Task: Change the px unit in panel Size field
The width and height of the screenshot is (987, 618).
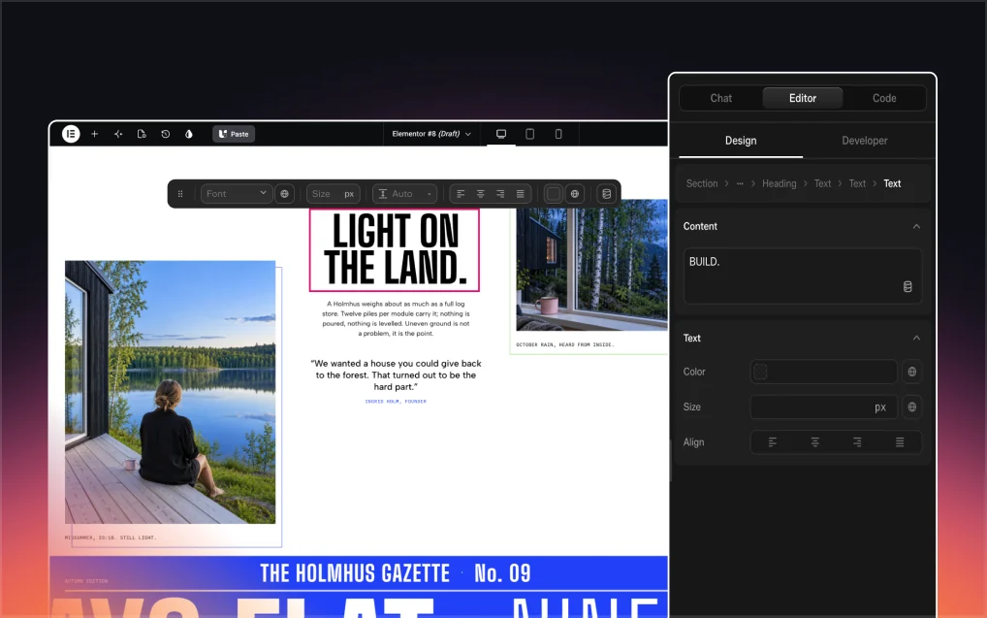Action: (880, 407)
